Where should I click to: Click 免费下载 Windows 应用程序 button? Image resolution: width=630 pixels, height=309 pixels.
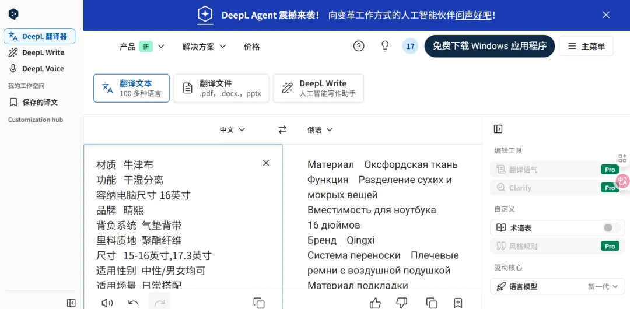pos(489,46)
